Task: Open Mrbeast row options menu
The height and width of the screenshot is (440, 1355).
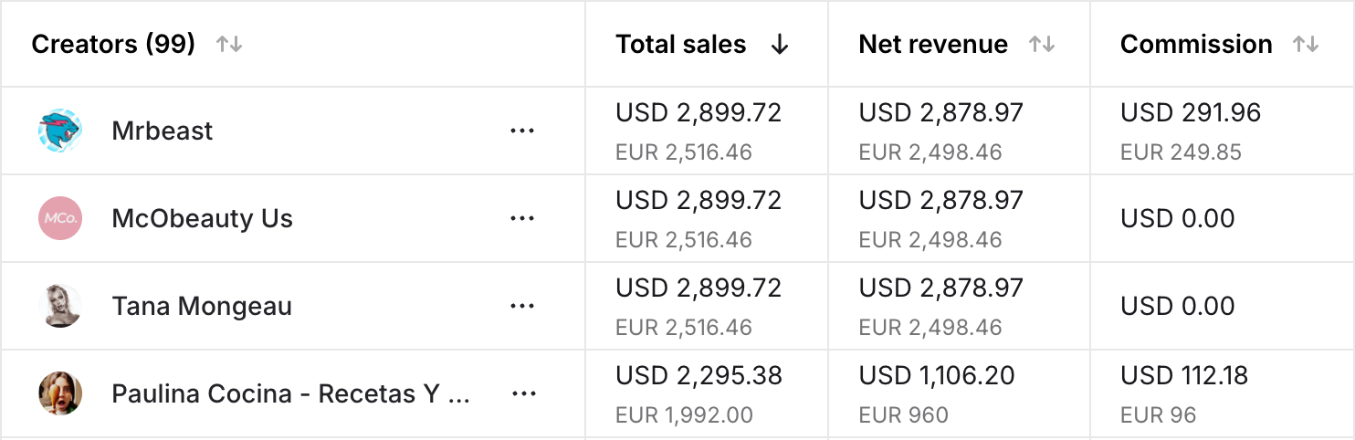Action: pyautogui.click(x=522, y=131)
